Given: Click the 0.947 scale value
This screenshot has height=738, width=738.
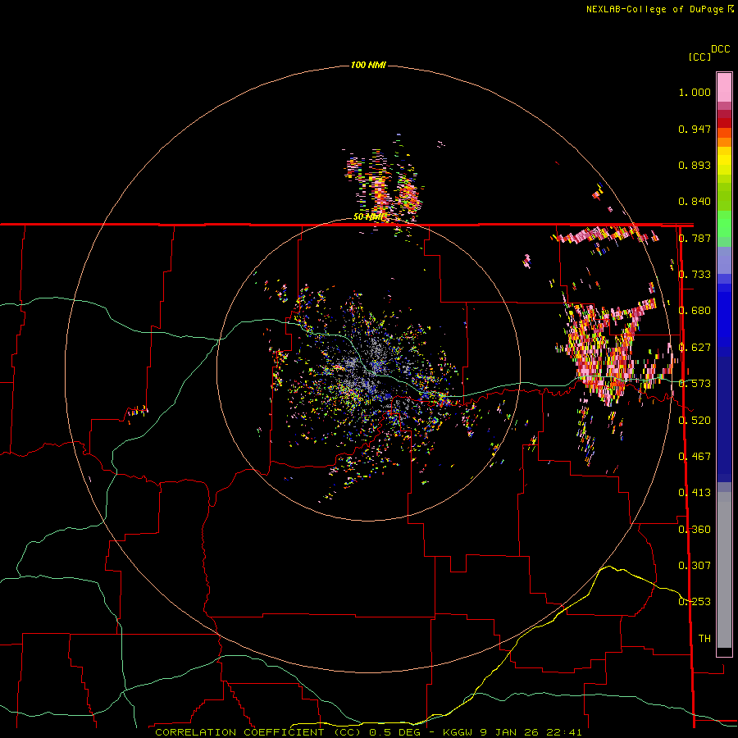Looking at the screenshot, I should 695,129.
